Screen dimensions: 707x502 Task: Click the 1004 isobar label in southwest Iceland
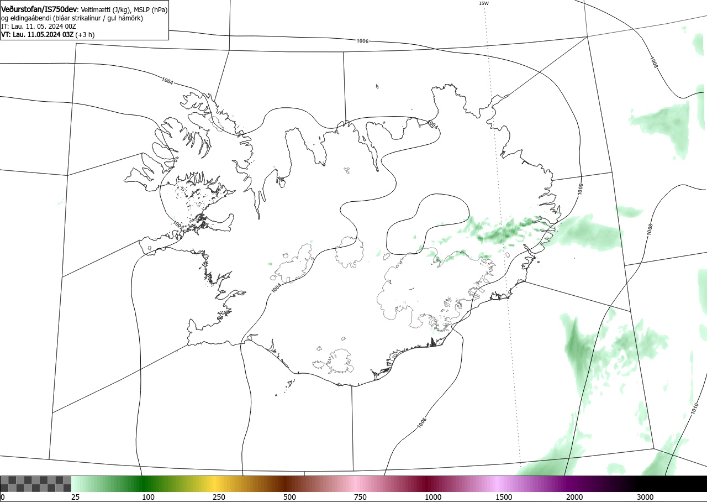coord(276,288)
